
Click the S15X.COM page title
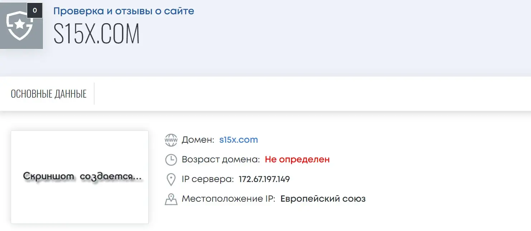click(x=96, y=34)
